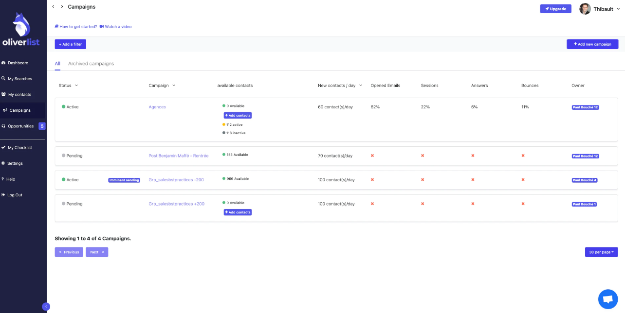The height and width of the screenshot is (313, 625).
Task: Expand the Thibault user account menu
Action: pos(619,9)
